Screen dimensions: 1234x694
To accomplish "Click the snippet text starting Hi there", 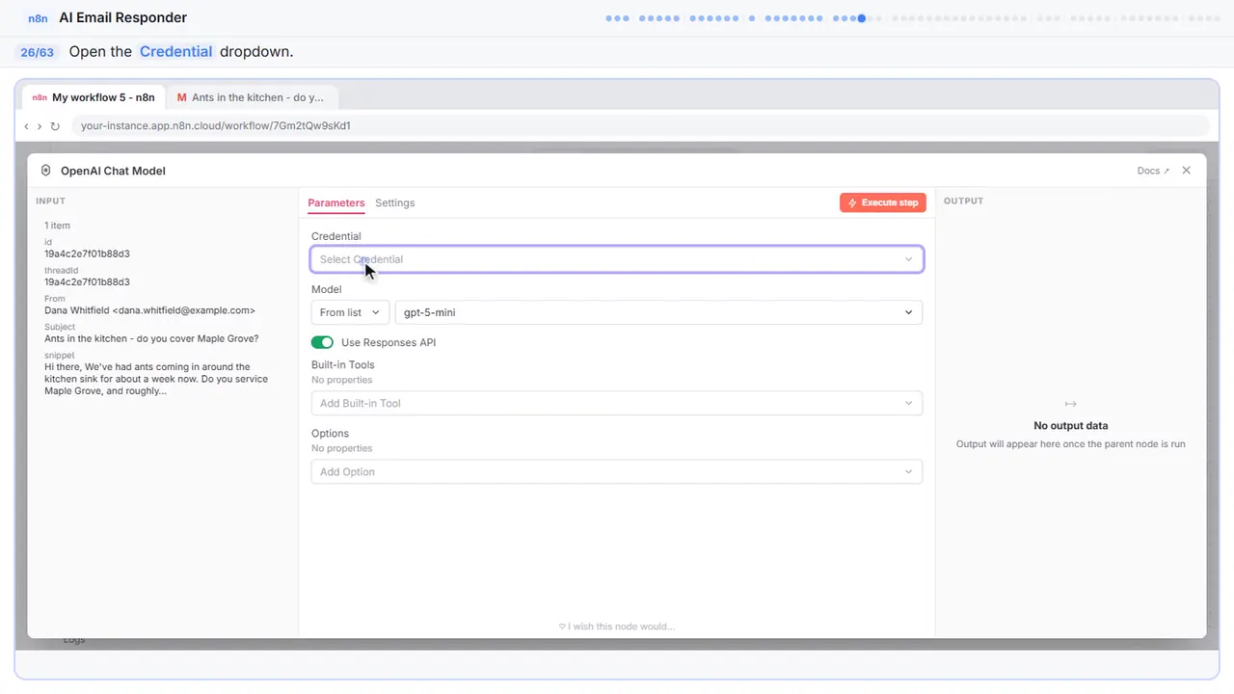I will click(x=156, y=379).
